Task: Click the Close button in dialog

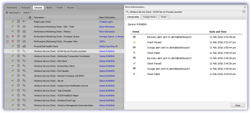Action: click(238, 105)
